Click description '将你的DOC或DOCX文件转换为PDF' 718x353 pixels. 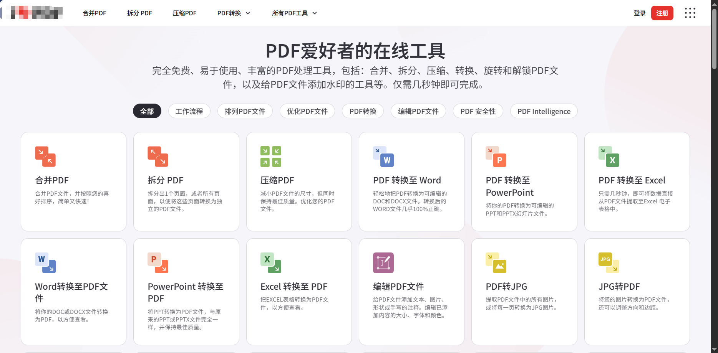(x=71, y=316)
